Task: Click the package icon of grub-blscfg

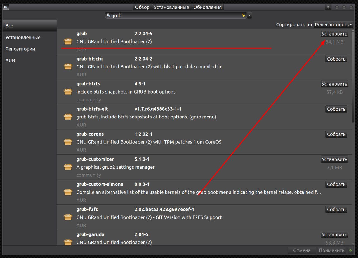Action: [68, 67]
